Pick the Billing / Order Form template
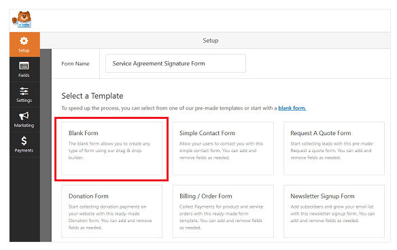 click(223, 211)
